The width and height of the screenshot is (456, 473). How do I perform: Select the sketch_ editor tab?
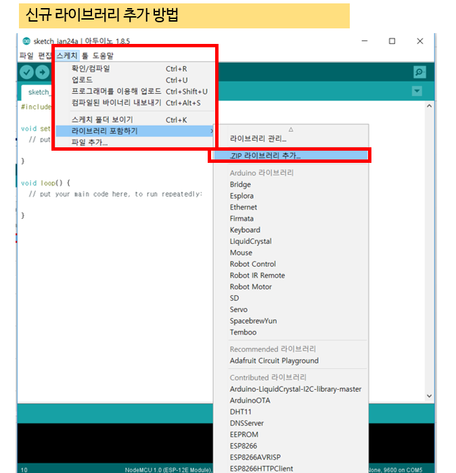[x=38, y=93]
